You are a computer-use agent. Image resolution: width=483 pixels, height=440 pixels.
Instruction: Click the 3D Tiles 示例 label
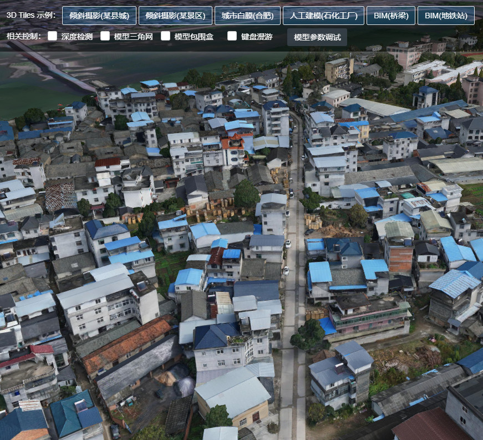[x=31, y=15]
